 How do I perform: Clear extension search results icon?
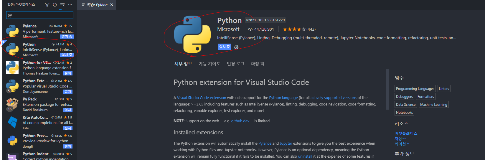pyautogui.click(x=62, y=5)
